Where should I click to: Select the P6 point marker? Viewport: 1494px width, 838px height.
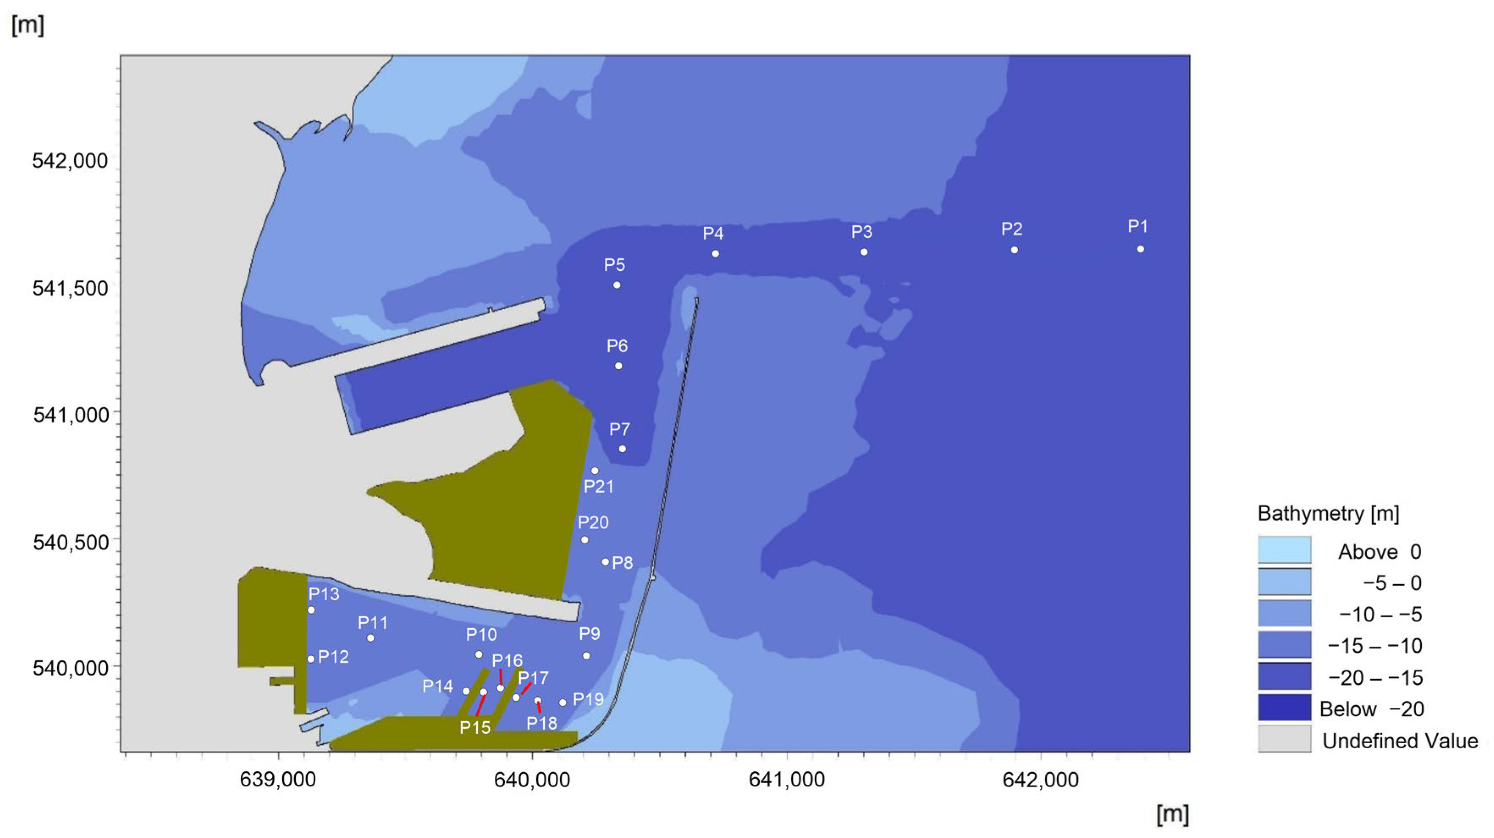point(619,365)
